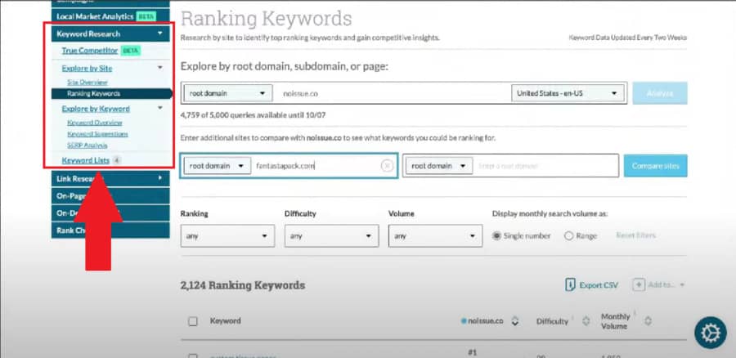Collapse the Explore by Keyword group arrow
Viewport: 736px width, 358px height.
tap(160, 109)
